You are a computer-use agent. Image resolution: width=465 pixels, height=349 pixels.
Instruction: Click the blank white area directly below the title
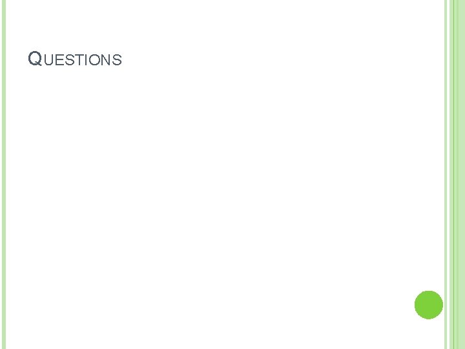click(75, 97)
